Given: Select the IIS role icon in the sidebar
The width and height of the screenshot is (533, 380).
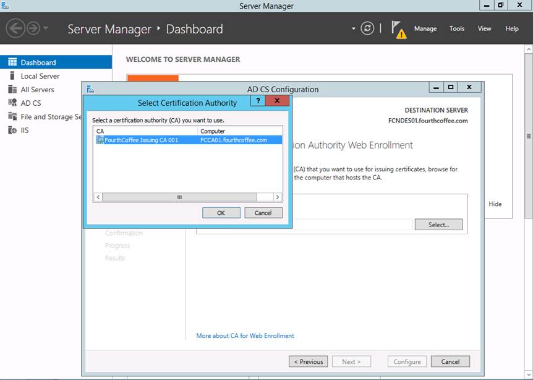Looking at the screenshot, I should click(x=12, y=131).
